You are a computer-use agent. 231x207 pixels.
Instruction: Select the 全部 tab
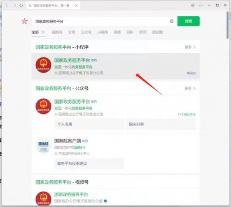click(x=35, y=32)
